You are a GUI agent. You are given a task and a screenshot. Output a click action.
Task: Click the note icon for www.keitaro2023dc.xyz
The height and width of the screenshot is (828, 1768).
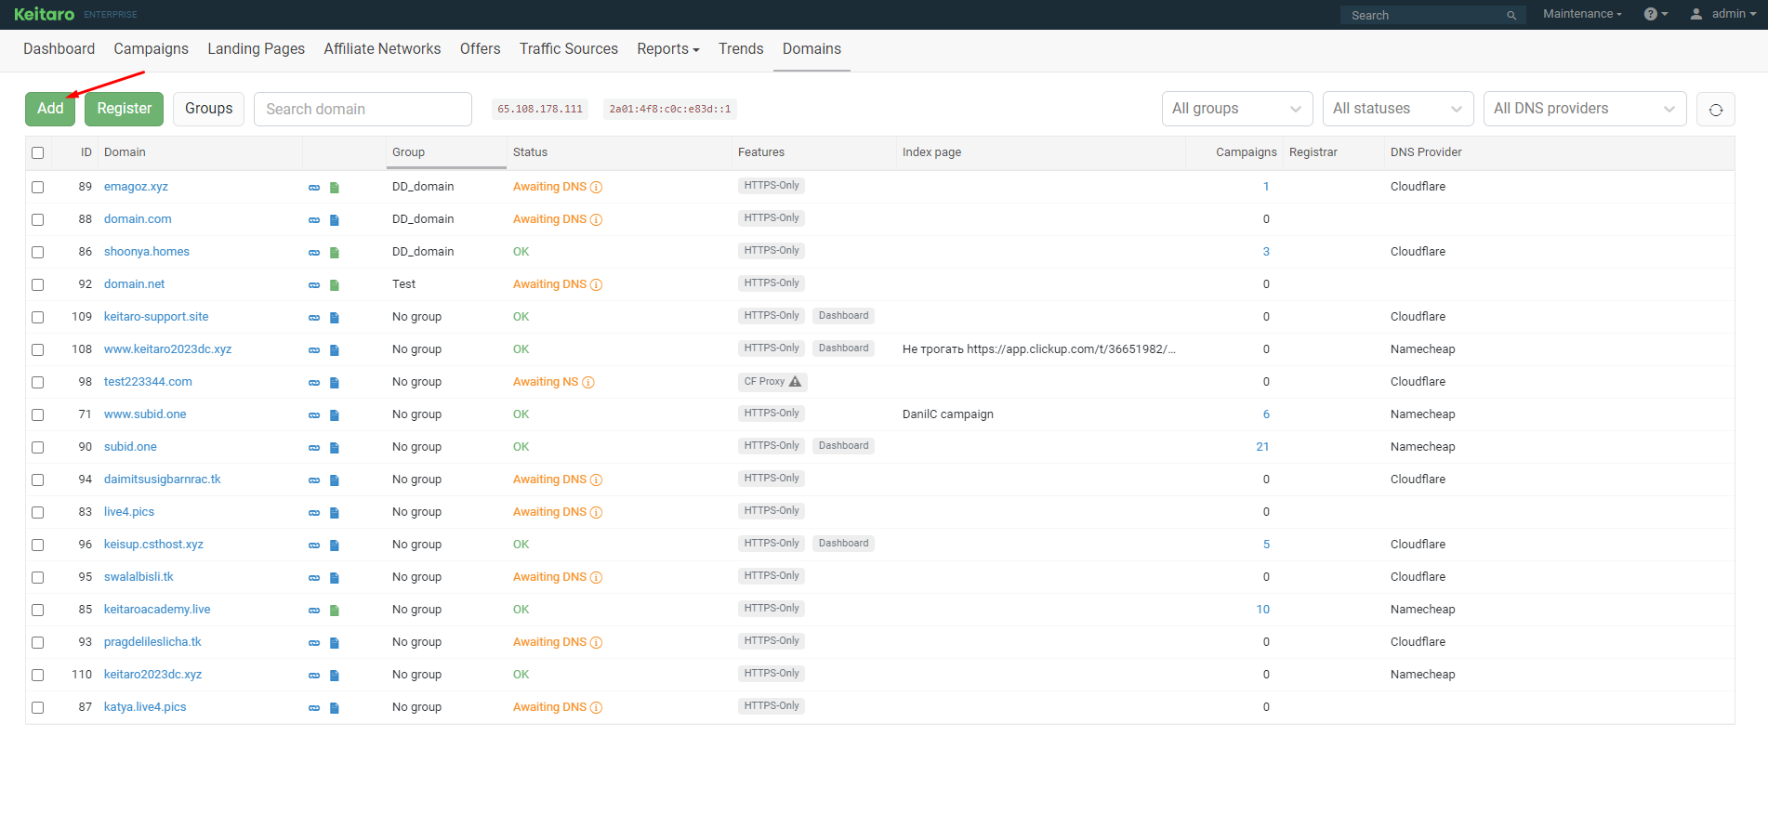[x=335, y=350]
